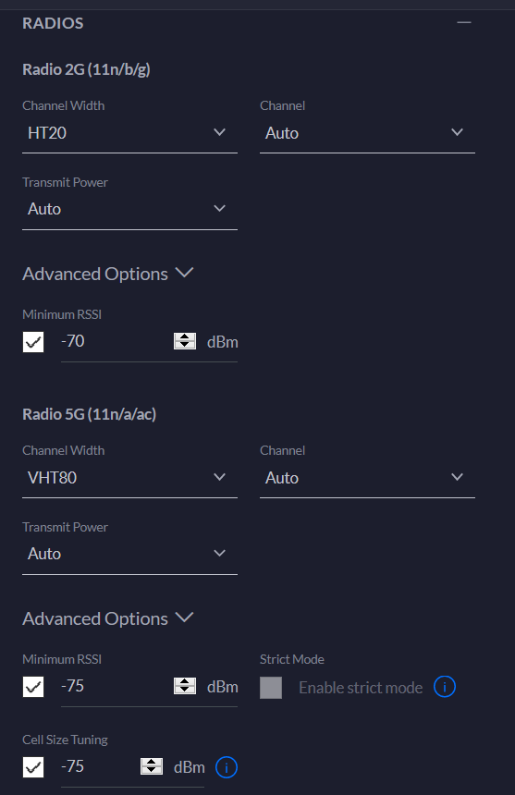Toggle the Cell Size Tuning checkbox
515x795 pixels.
33,767
